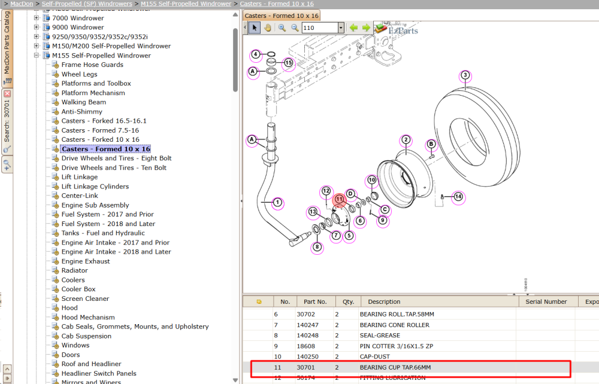Click callout 12 in the diagram
The width and height of the screenshot is (599, 384).
326,191
